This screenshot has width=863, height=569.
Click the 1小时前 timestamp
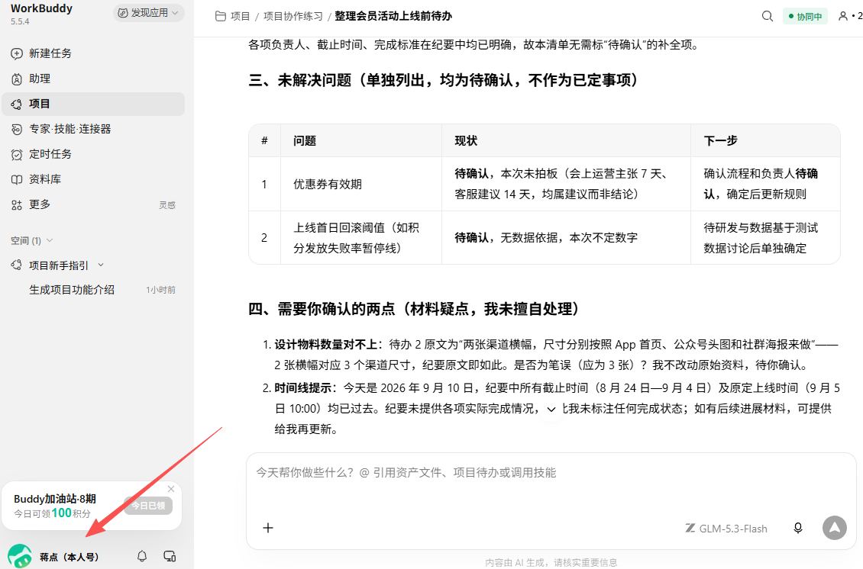coord(160,290)
